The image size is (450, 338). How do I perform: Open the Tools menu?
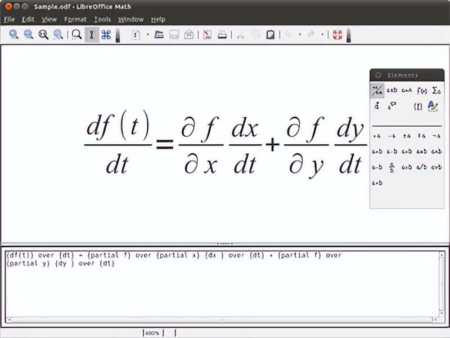click(x=103, y=19)
